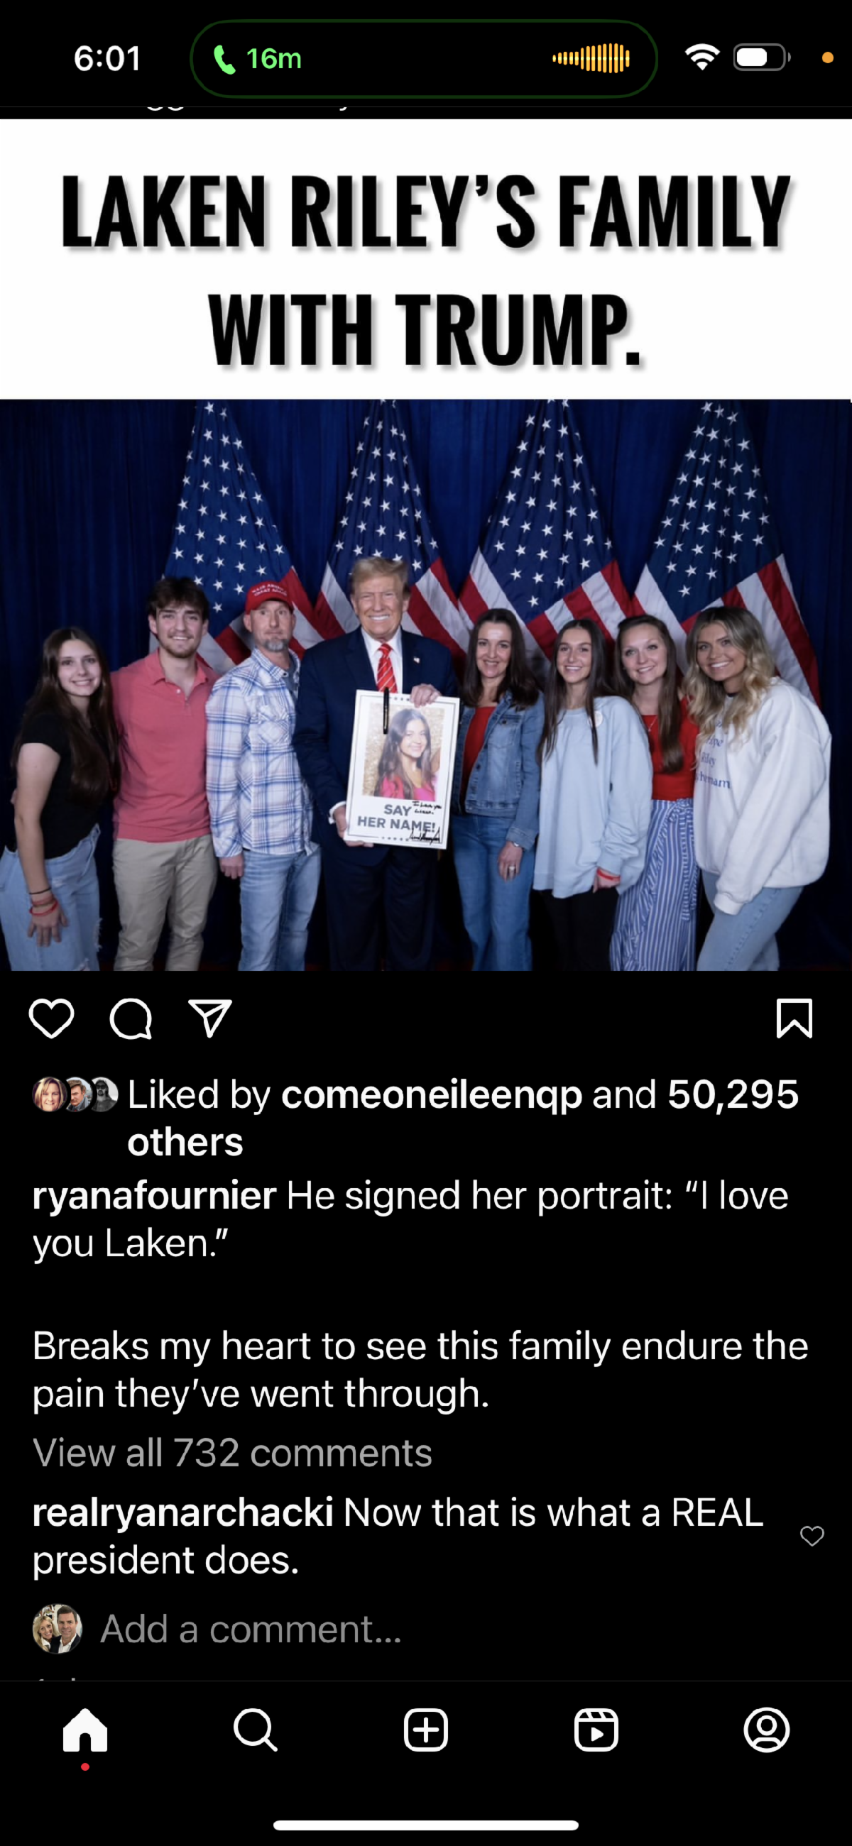
Task: Open the Search tab magnifier icon
Action: [256, 1730]
